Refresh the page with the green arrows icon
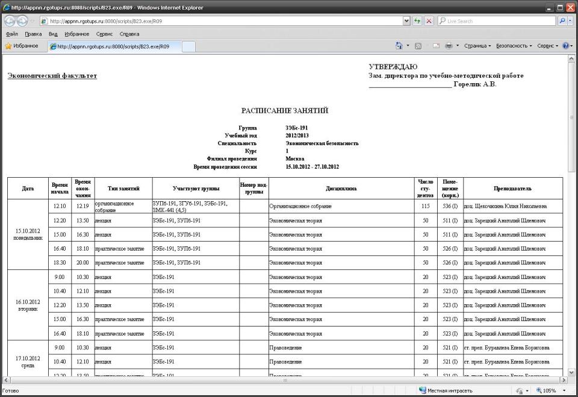The image size is (578, 397). [x=417, y=21]
